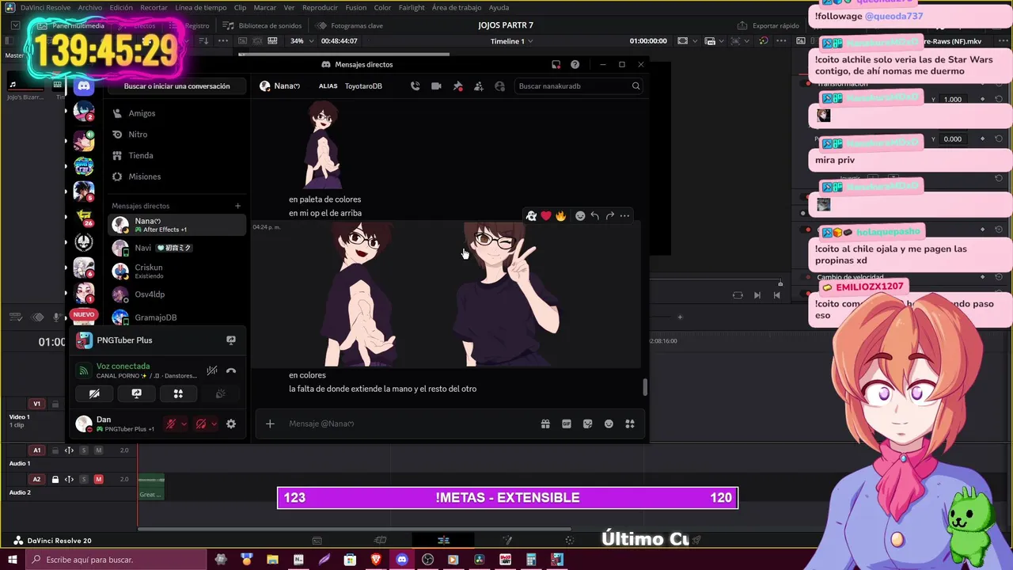Open Criskun direct message
This screenshot has height=570, width=1013.
[176, 271]
